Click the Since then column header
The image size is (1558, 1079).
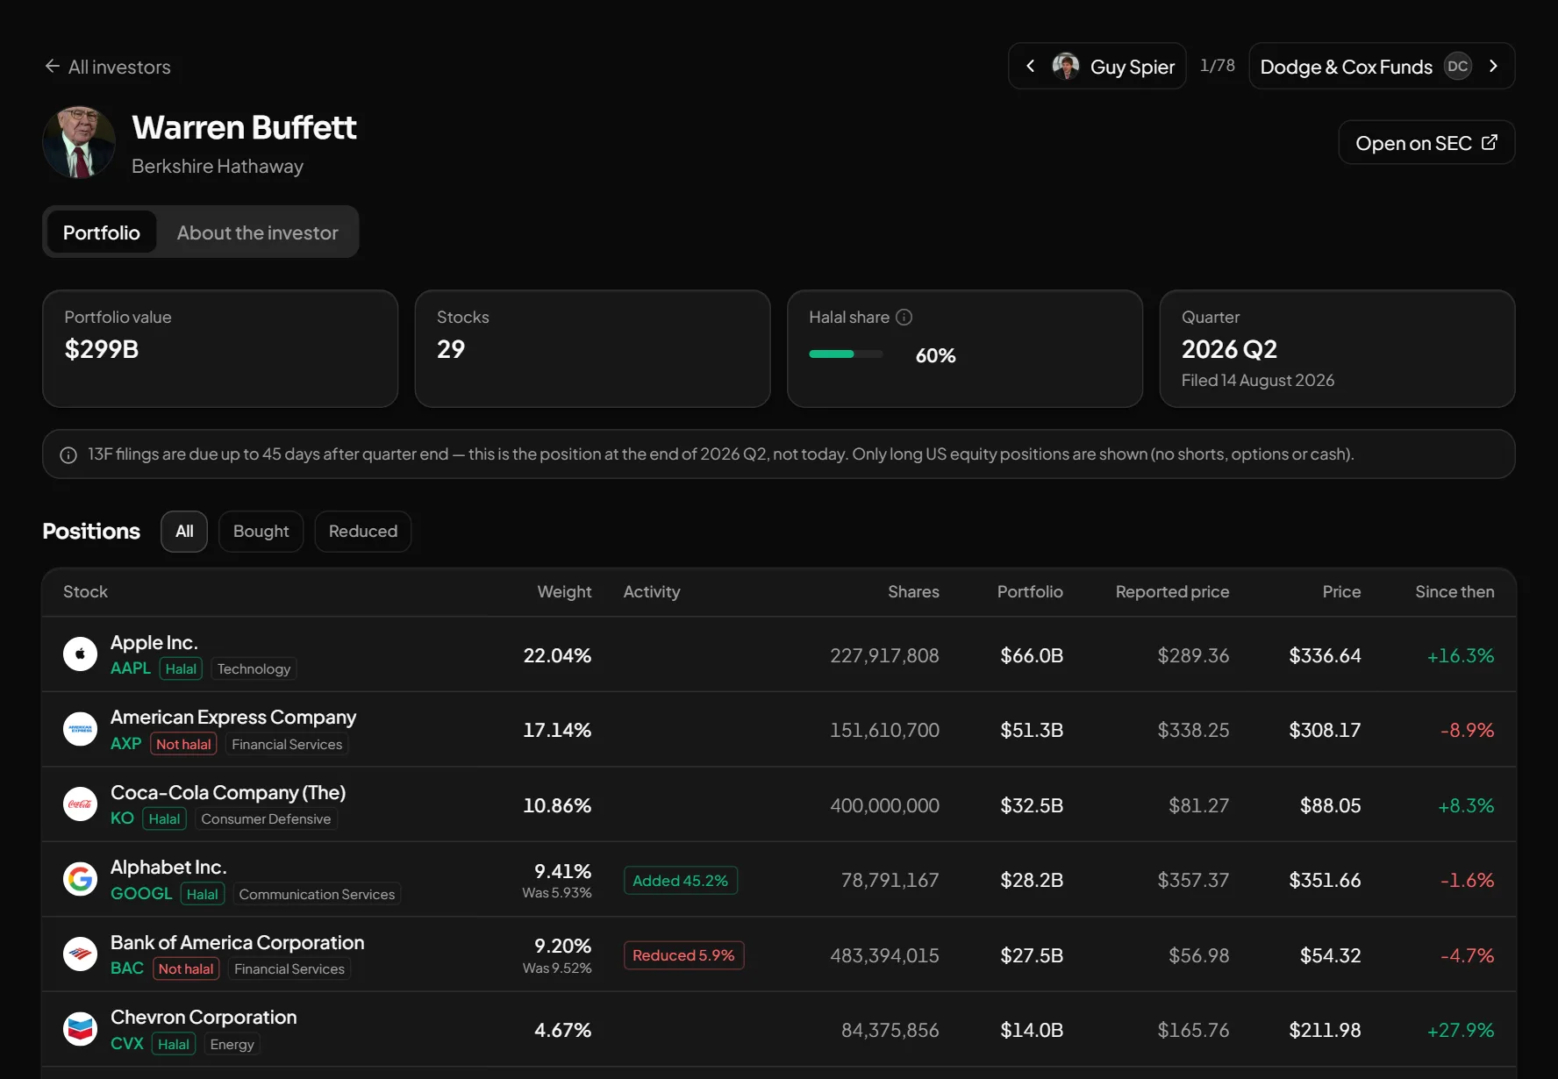click(x=1454, y=591)
